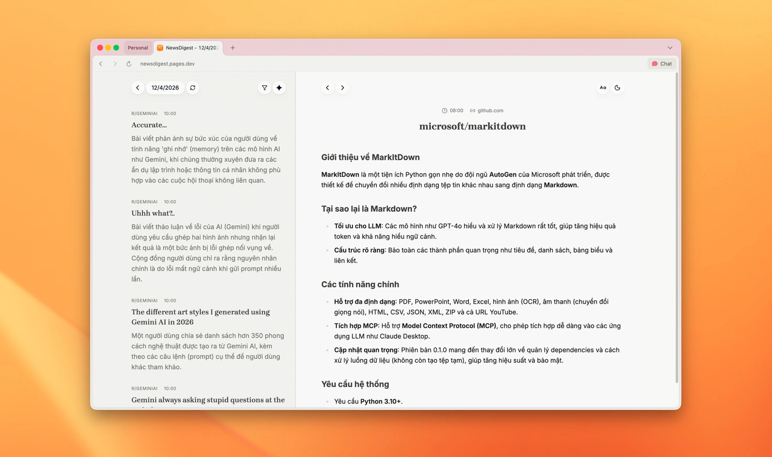Open the github.com source link
The height and width of the screenshot is (457, 772).
(x=486, y=111)
